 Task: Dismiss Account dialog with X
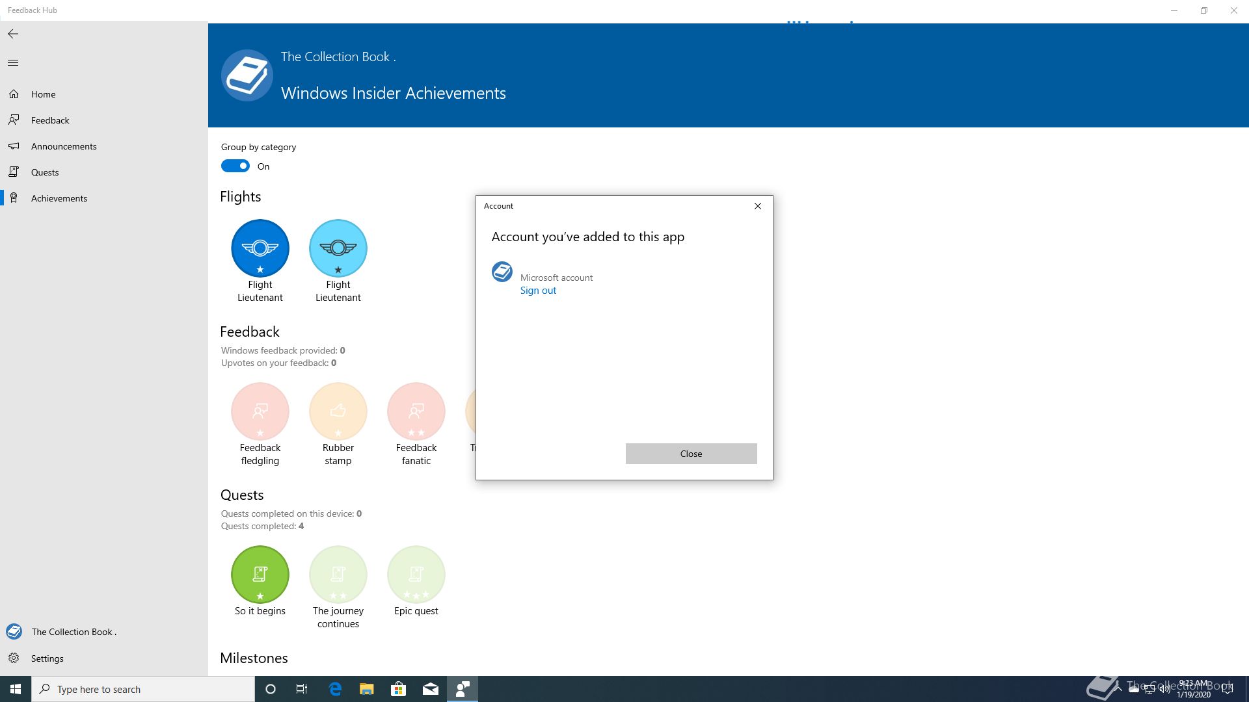[x=758, y=206]
